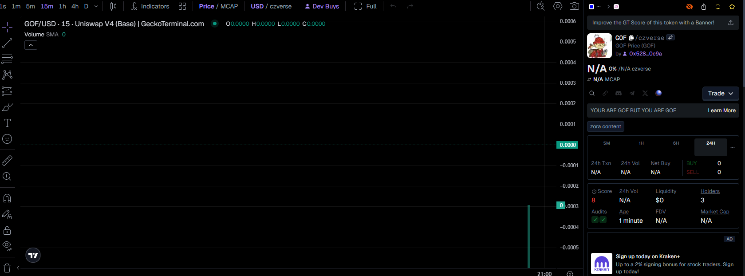Select the 4h timeframe
Image resolution: width=745 pixels, height=276 pixels.
click(75, 6)
